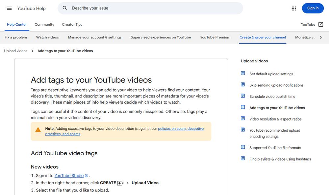Open Add tags to your YouTube videos sidebar link
Image resolution: width=329 pixels, height=195 pixels.
pyautogui.click(x=277, y=108)
